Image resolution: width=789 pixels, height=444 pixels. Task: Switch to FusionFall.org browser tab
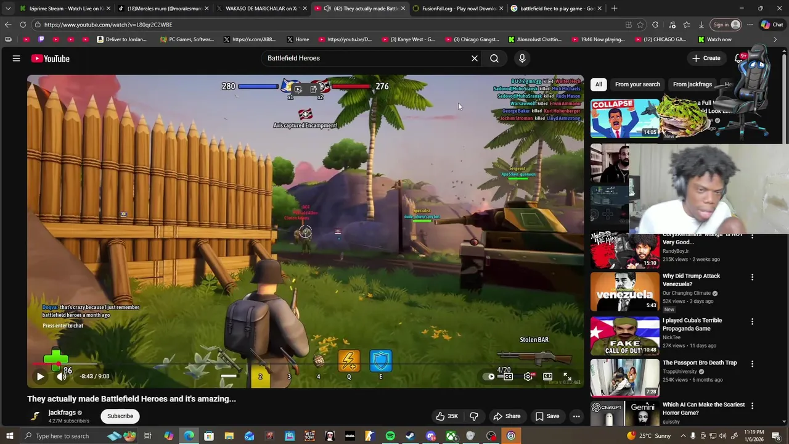[459, 9]
